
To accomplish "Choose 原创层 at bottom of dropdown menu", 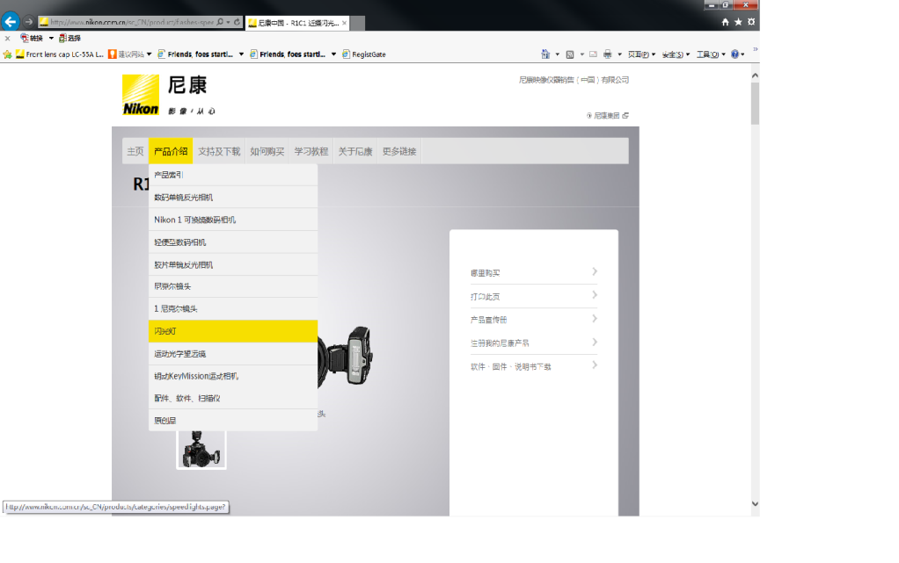I will [x=233, y=421].
